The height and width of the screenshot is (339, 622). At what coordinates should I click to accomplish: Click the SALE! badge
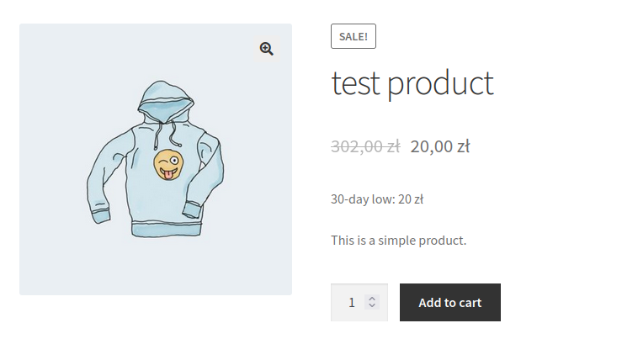354,36
